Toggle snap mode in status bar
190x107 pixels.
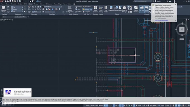coord(107,105)
